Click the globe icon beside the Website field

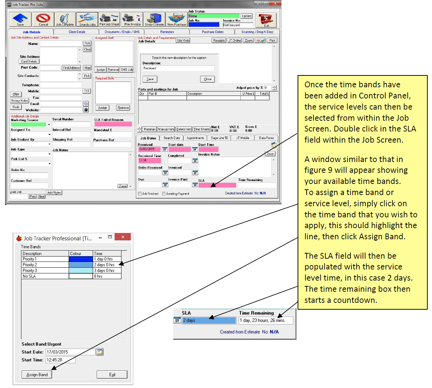pos(86,110)
